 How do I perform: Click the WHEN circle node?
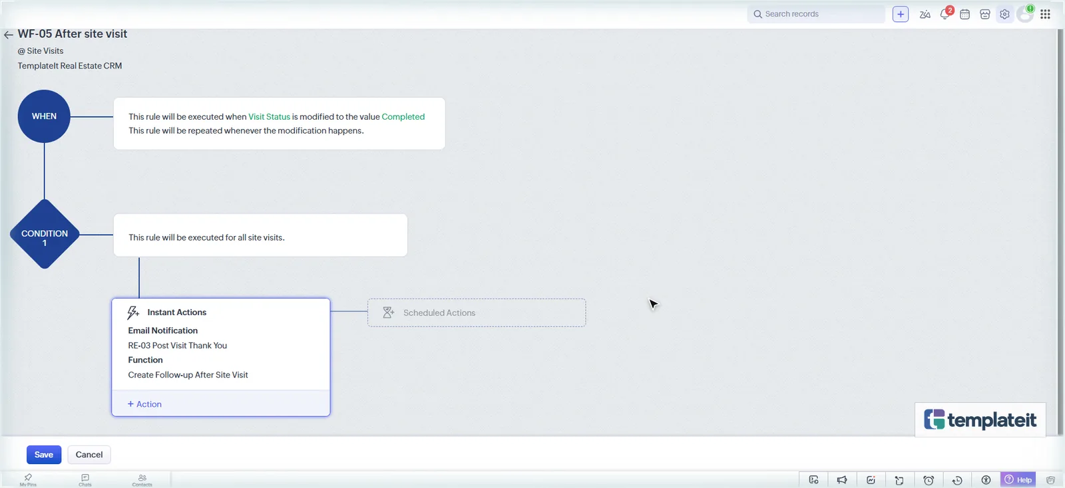pos(44,116)
